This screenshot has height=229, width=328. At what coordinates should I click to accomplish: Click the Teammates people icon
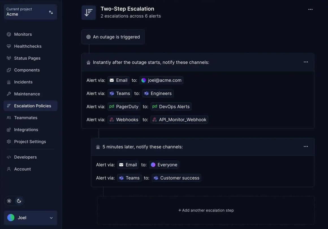9,118
